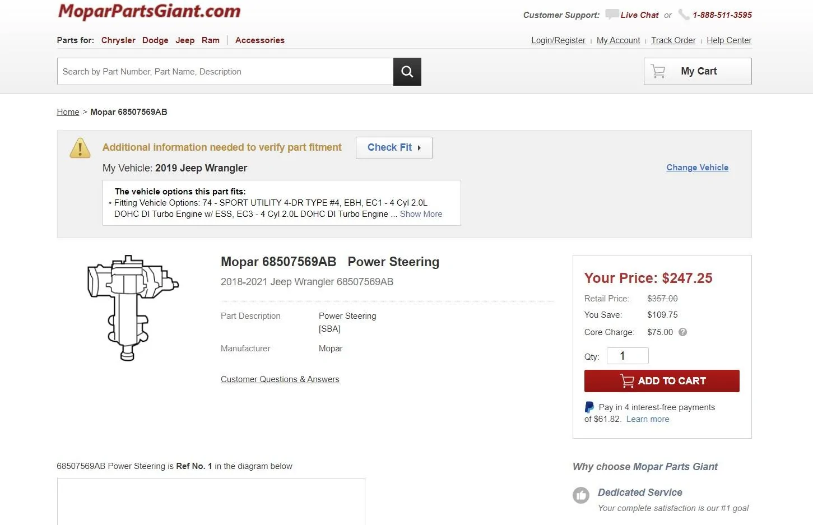The width and height of the screenshot is (813, 525).
Task: Click the Dedicated Service thumbs-up icon
Action: (x=581, y=495)
